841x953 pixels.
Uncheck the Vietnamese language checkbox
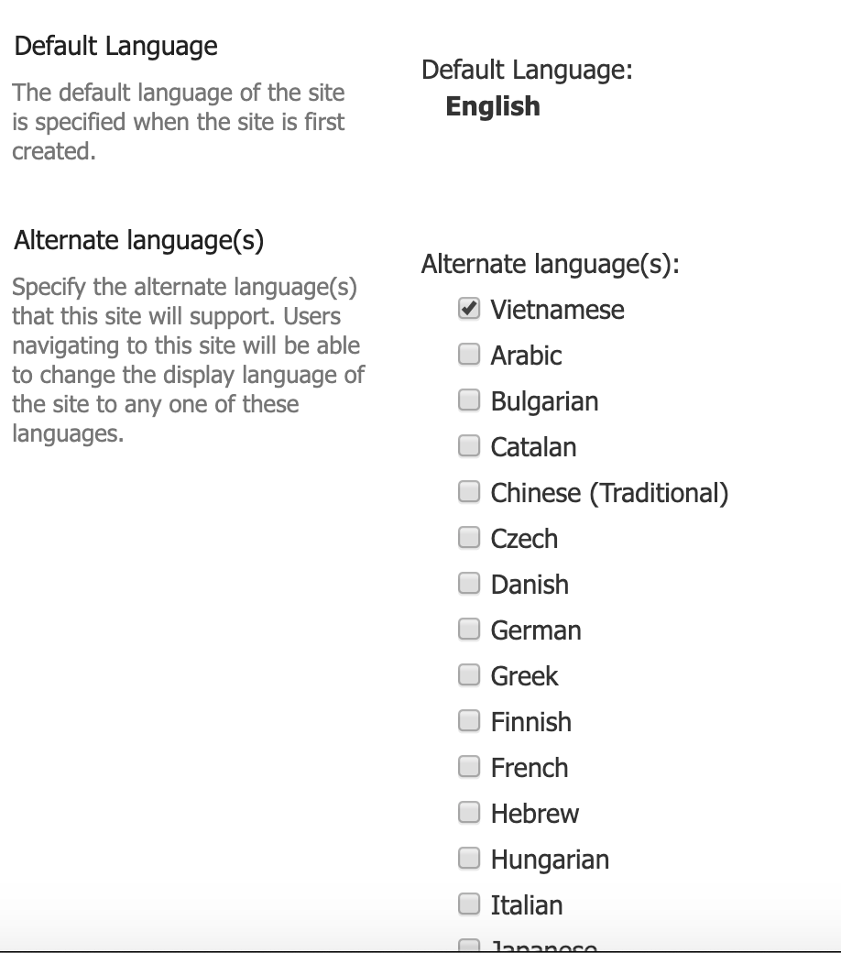point(468,309)
